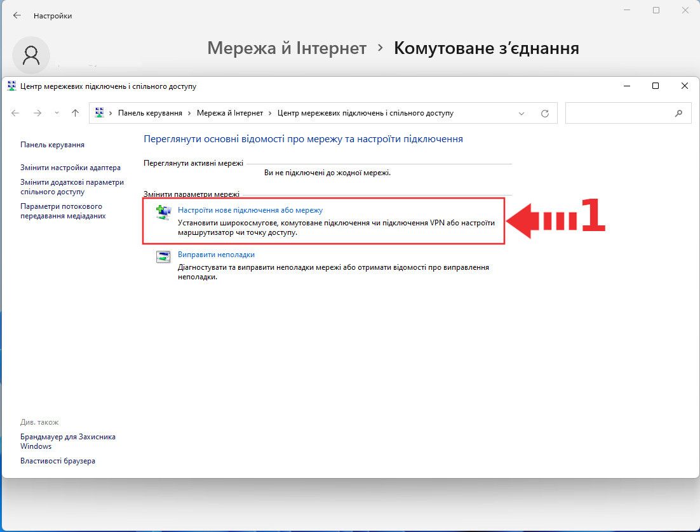
Task: Open recent locations dropdown arrow
Action: (x=57, y=114)
